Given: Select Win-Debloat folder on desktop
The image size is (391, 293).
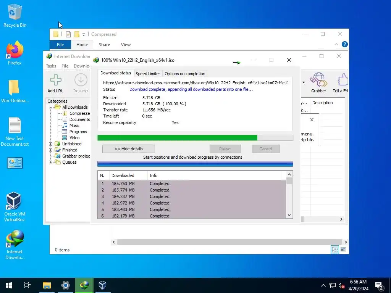Looking at the screenshot, I should tap(15, 91).
